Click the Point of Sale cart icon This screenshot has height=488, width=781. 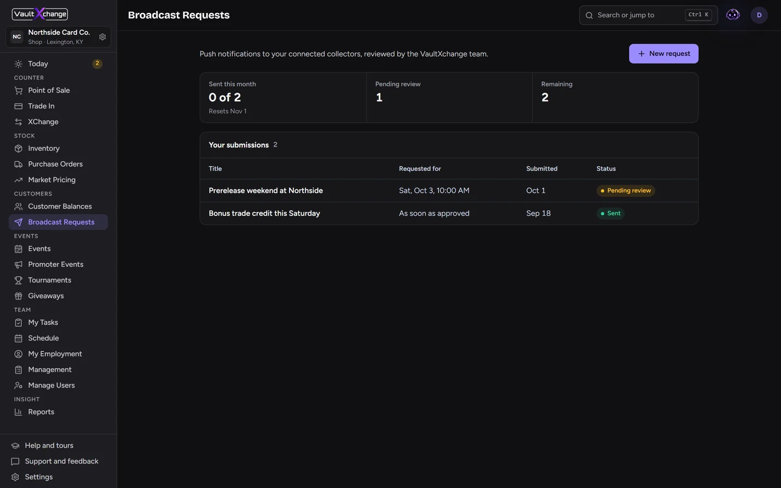tap(18, 91)
